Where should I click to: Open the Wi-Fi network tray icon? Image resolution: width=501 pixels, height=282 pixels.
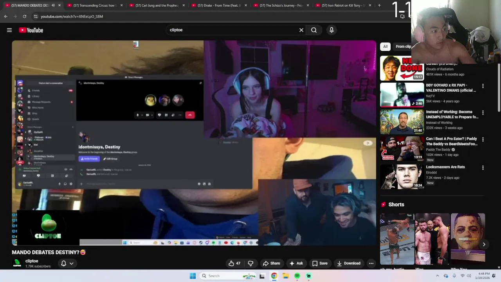click(463, 276)
